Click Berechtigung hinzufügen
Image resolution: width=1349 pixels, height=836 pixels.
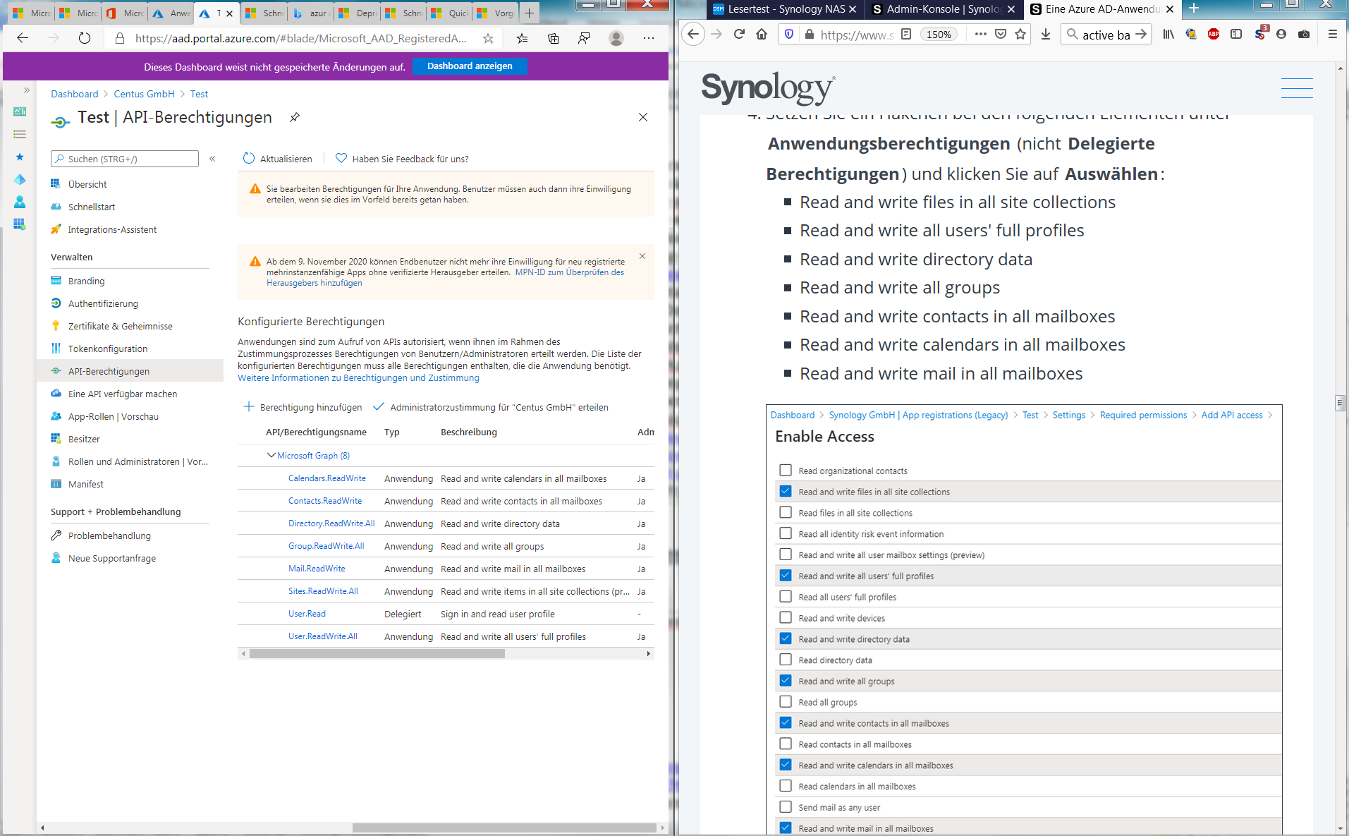coord(303,407)
